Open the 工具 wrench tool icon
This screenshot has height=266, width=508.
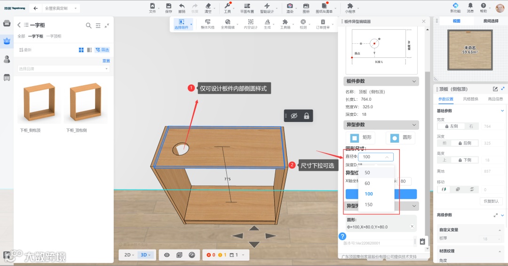coord(228,6)
